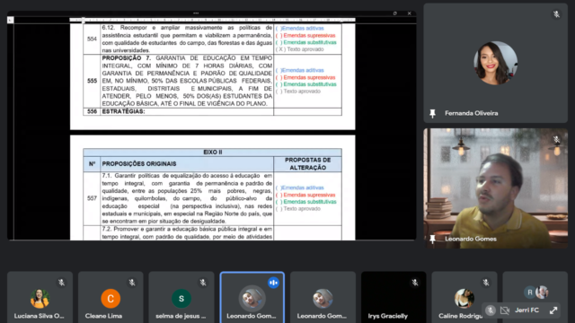Click the ruler corner button of the shared document
The width and height of the screenshot is (575, 323).
tap(10, 20)
